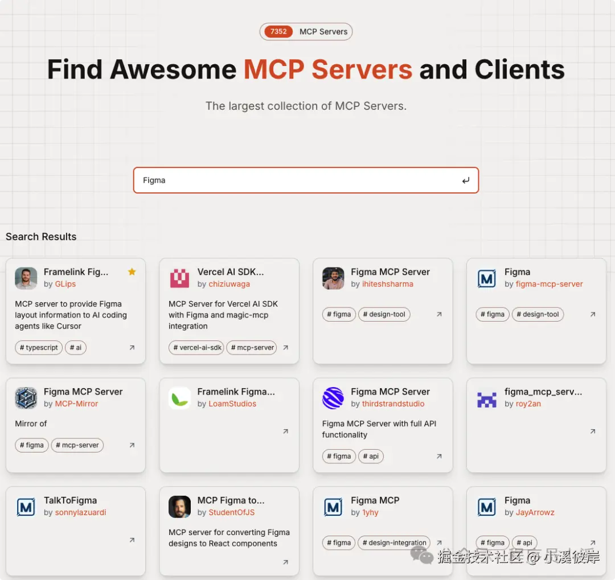Open the MCP Figma to... card title

point(231,500)
